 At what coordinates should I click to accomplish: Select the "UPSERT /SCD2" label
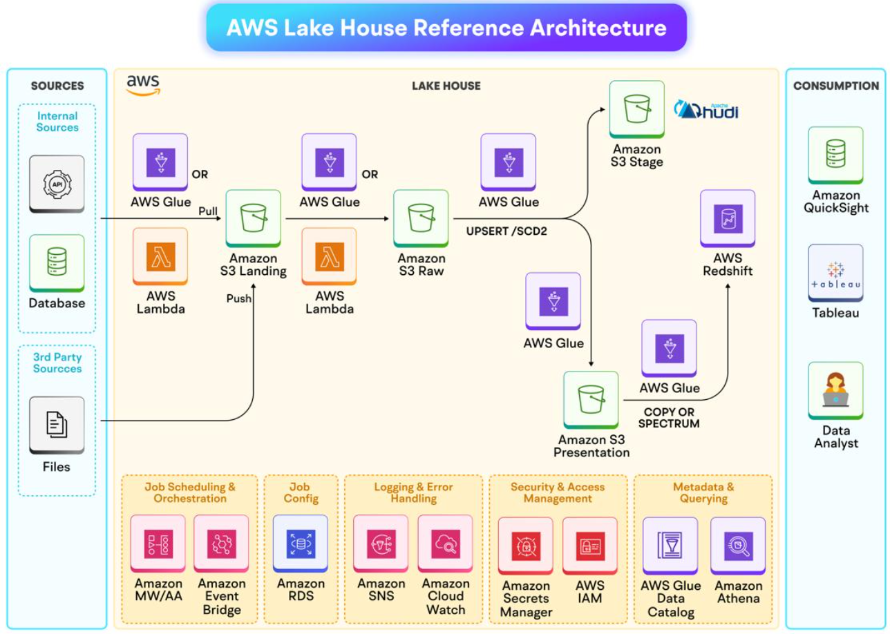tap(507, 231)
